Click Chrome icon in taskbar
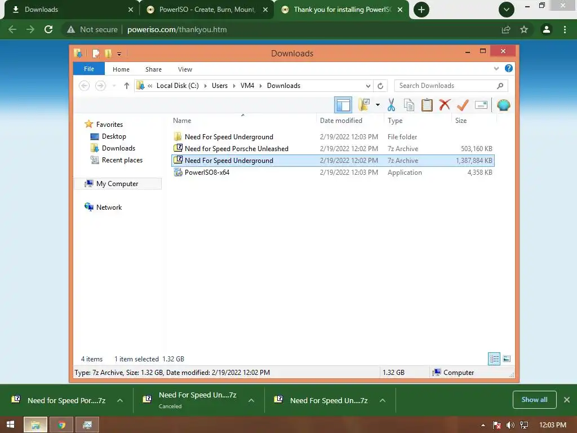 click(x=61, y=425)
